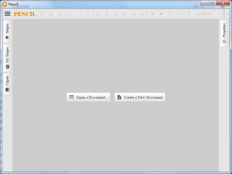Click the Zoom out magnifier icon
The height and width of the screenshot is (174, 232).
tap(70, 14)
